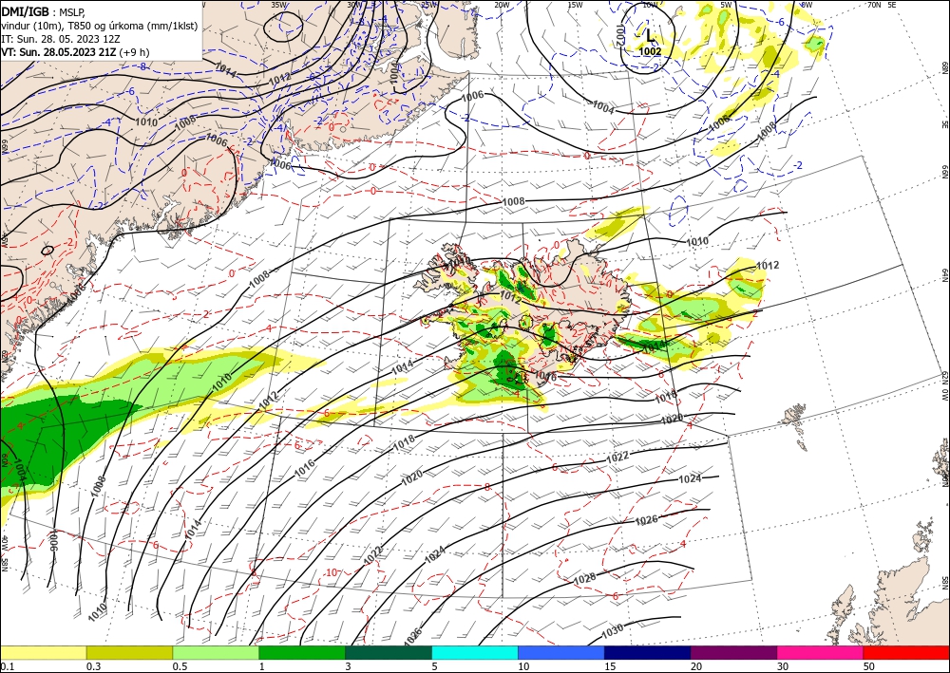Click the '35W' longitude label at top
The image size is (950, 673).
tap(278, 4)
